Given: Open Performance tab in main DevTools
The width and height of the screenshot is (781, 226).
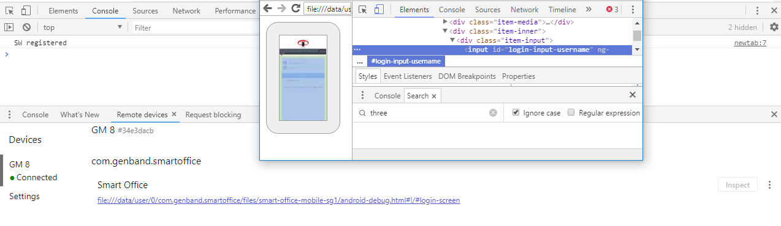Looking at the screenshot, I should tap(235, 10).
